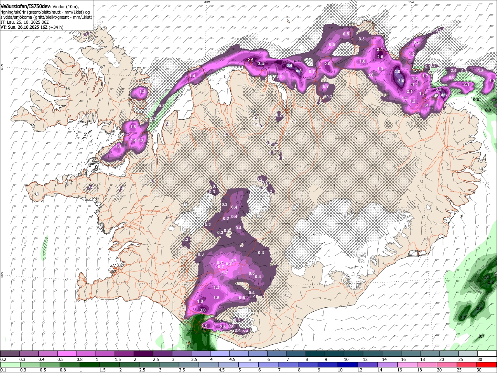497x373 pixels.
Task: Click the slydda/snjókoma legend description line
Action: pyautogui.click(x=47, y=17)
